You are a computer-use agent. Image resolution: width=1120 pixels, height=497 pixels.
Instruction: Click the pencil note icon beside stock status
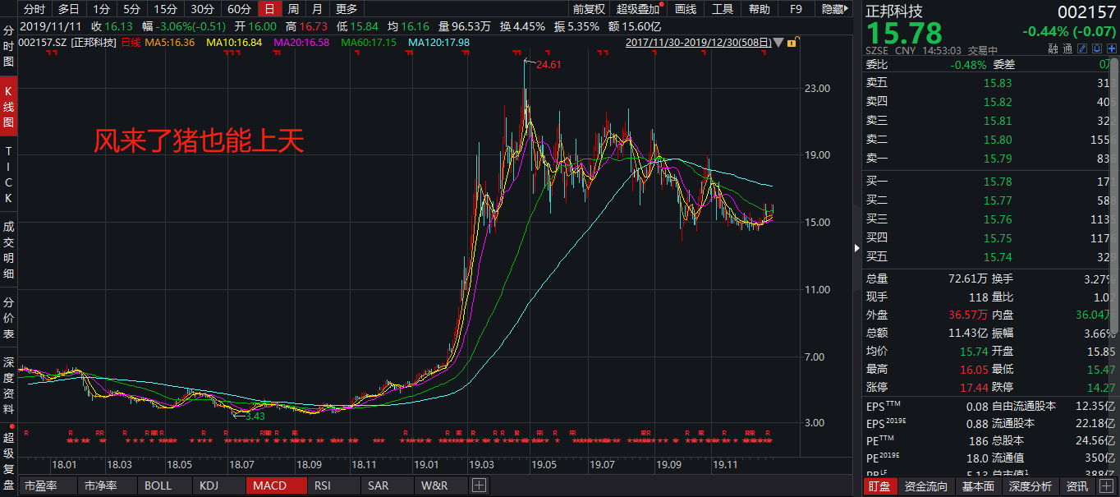(1082, 48)
